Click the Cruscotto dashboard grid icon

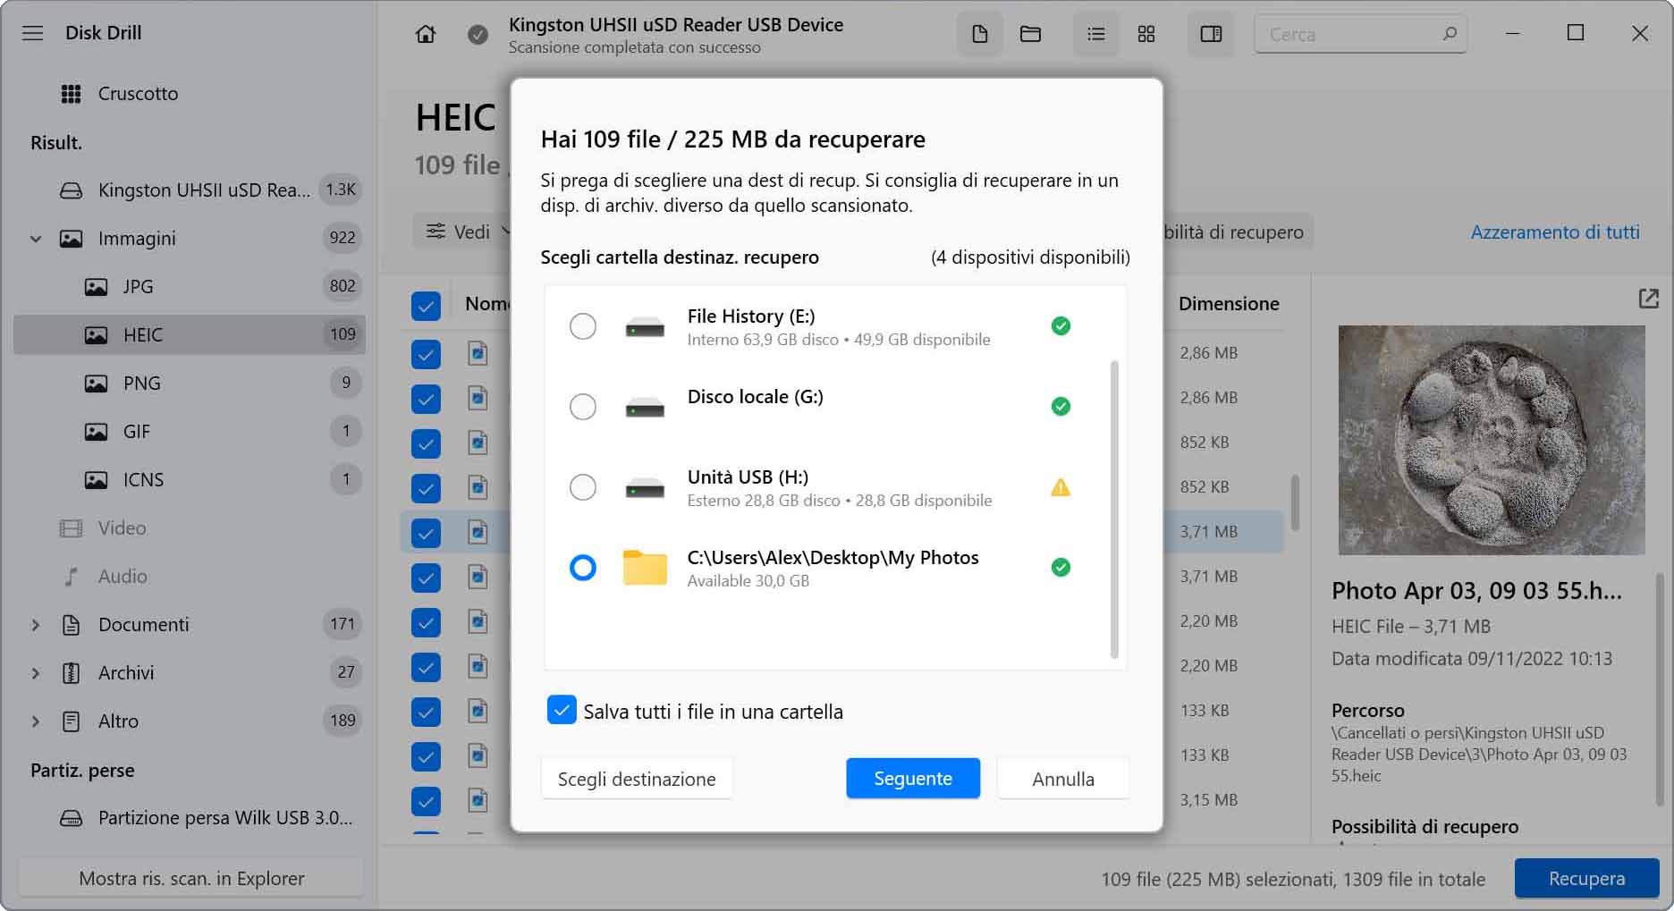(x=71, y=94)
